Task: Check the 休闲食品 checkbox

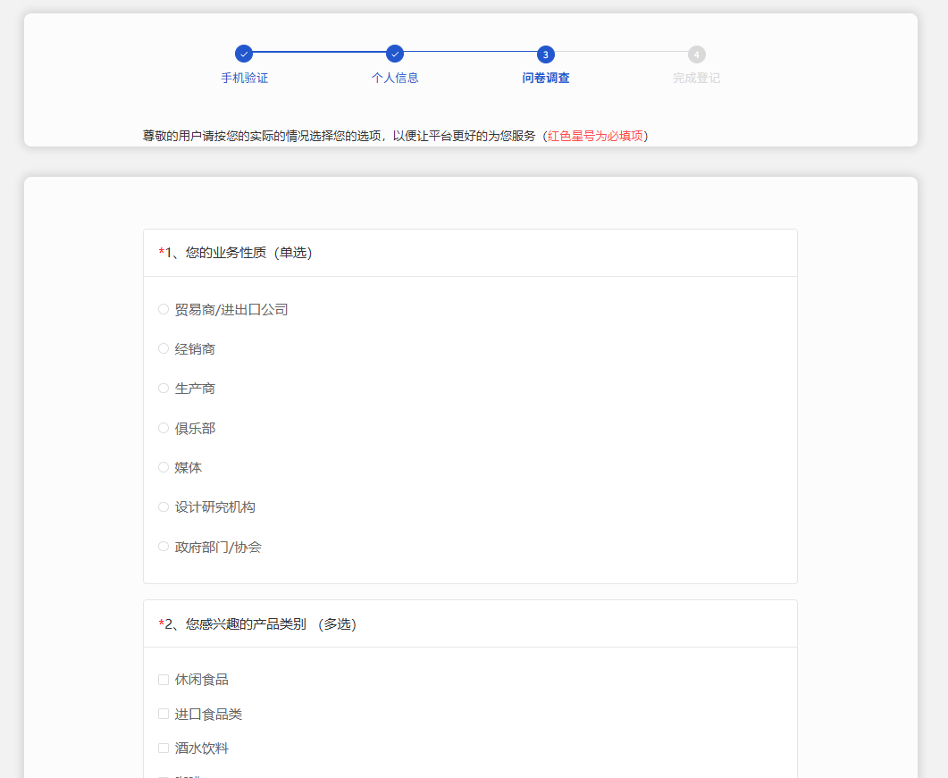Action: (x=164, y=680)
